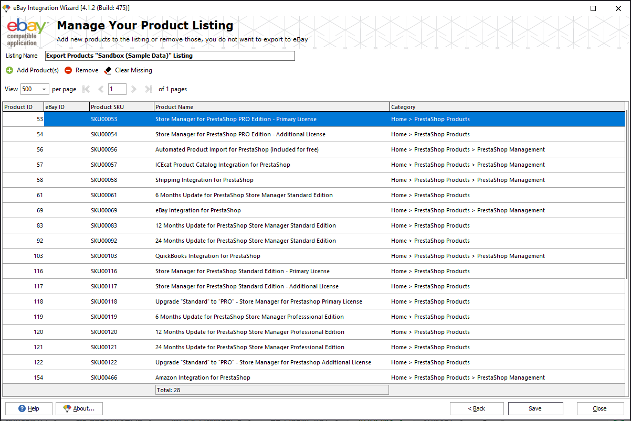
Task: Select row SKU00054 PRO Edition Additional License
Action: click(314, 134)
